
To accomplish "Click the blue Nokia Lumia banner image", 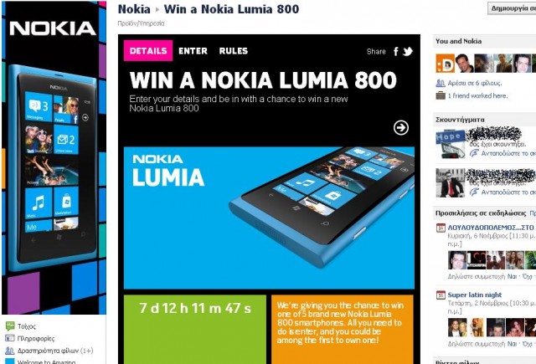I will pyautogui.click(x=269, y=218).
